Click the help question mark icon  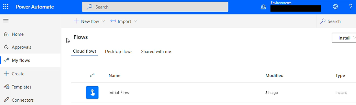[x=351, y=7]
